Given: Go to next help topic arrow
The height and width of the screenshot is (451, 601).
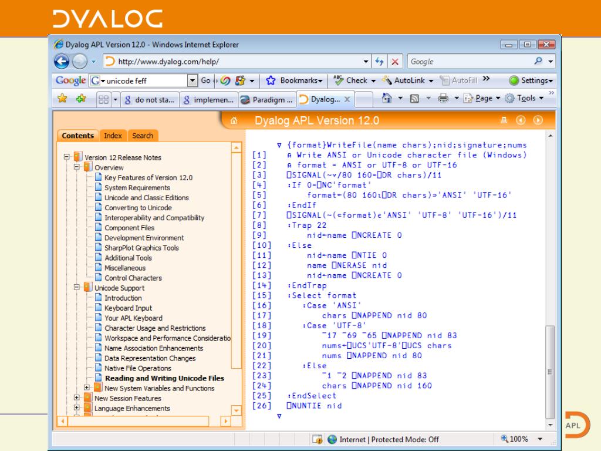Looking at the screenshot, I should click(x=538, y=120).
